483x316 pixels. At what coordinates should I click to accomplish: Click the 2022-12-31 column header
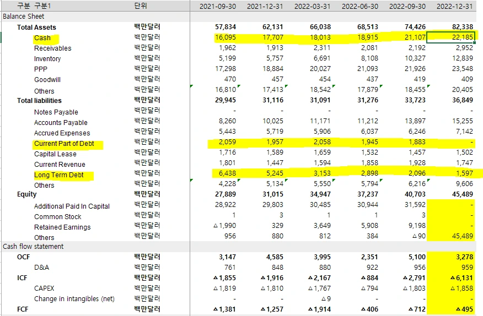coord(455,6)
